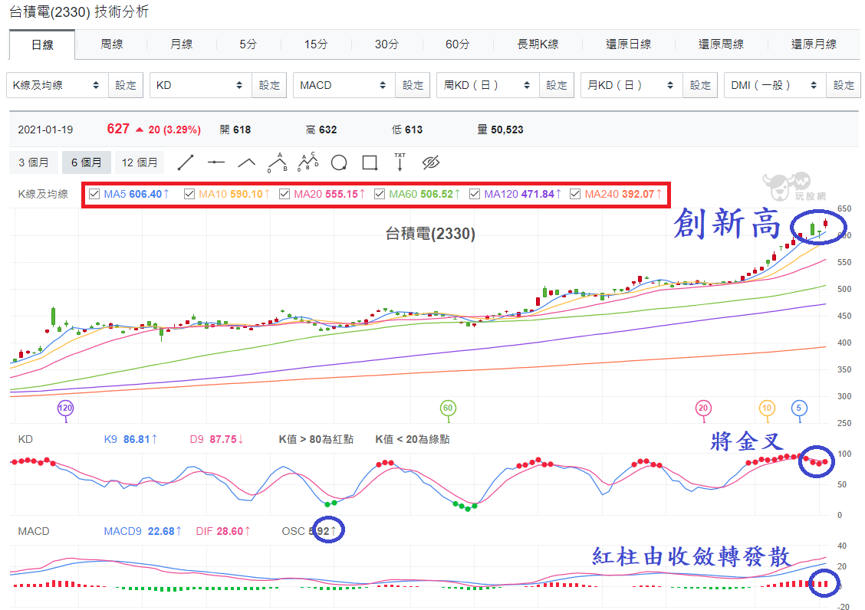
Task: Click the closing price 627
Action: coord(118,129)
